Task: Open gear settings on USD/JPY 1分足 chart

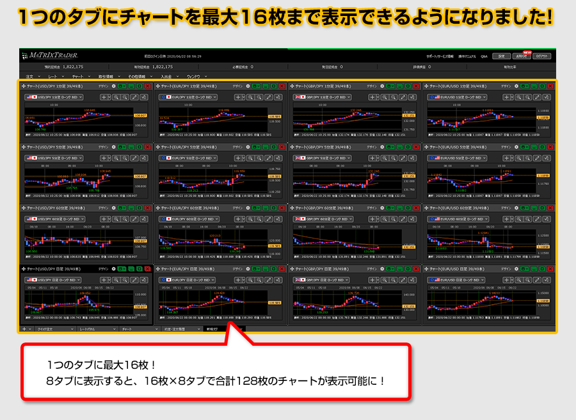Action: pyautogui.click(x=113, y=86)
